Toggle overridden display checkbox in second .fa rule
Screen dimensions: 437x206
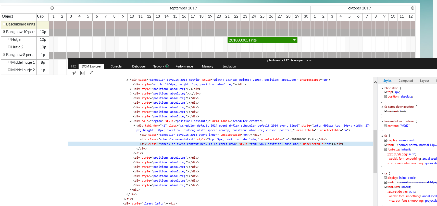[385, 178]
